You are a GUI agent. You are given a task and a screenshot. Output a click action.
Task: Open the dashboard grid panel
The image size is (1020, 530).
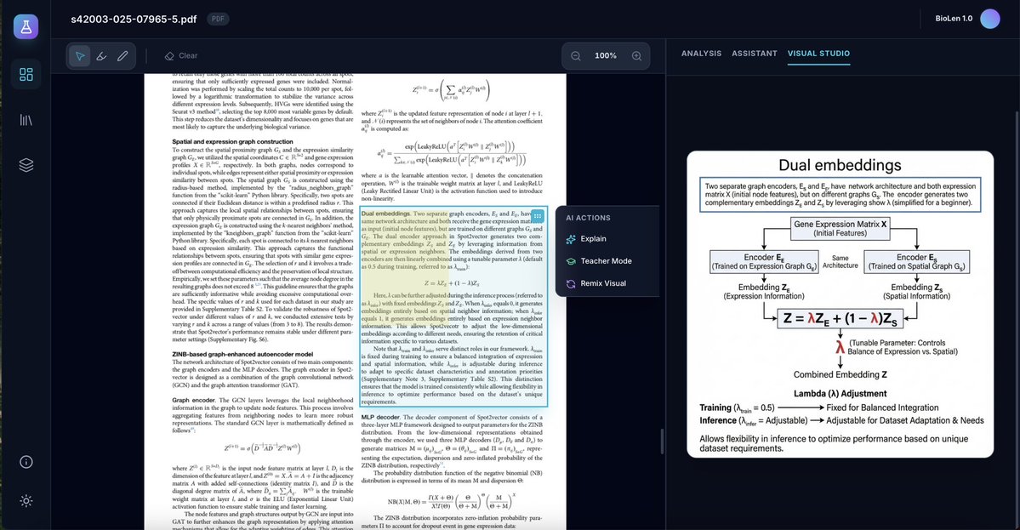pos(26,74)
